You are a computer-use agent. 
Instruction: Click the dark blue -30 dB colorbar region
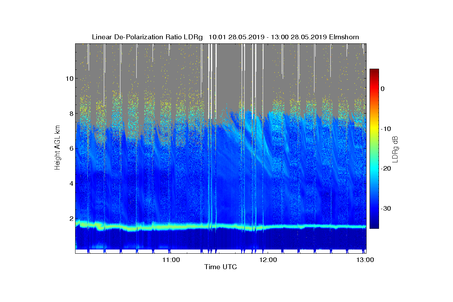pos(374,209)
